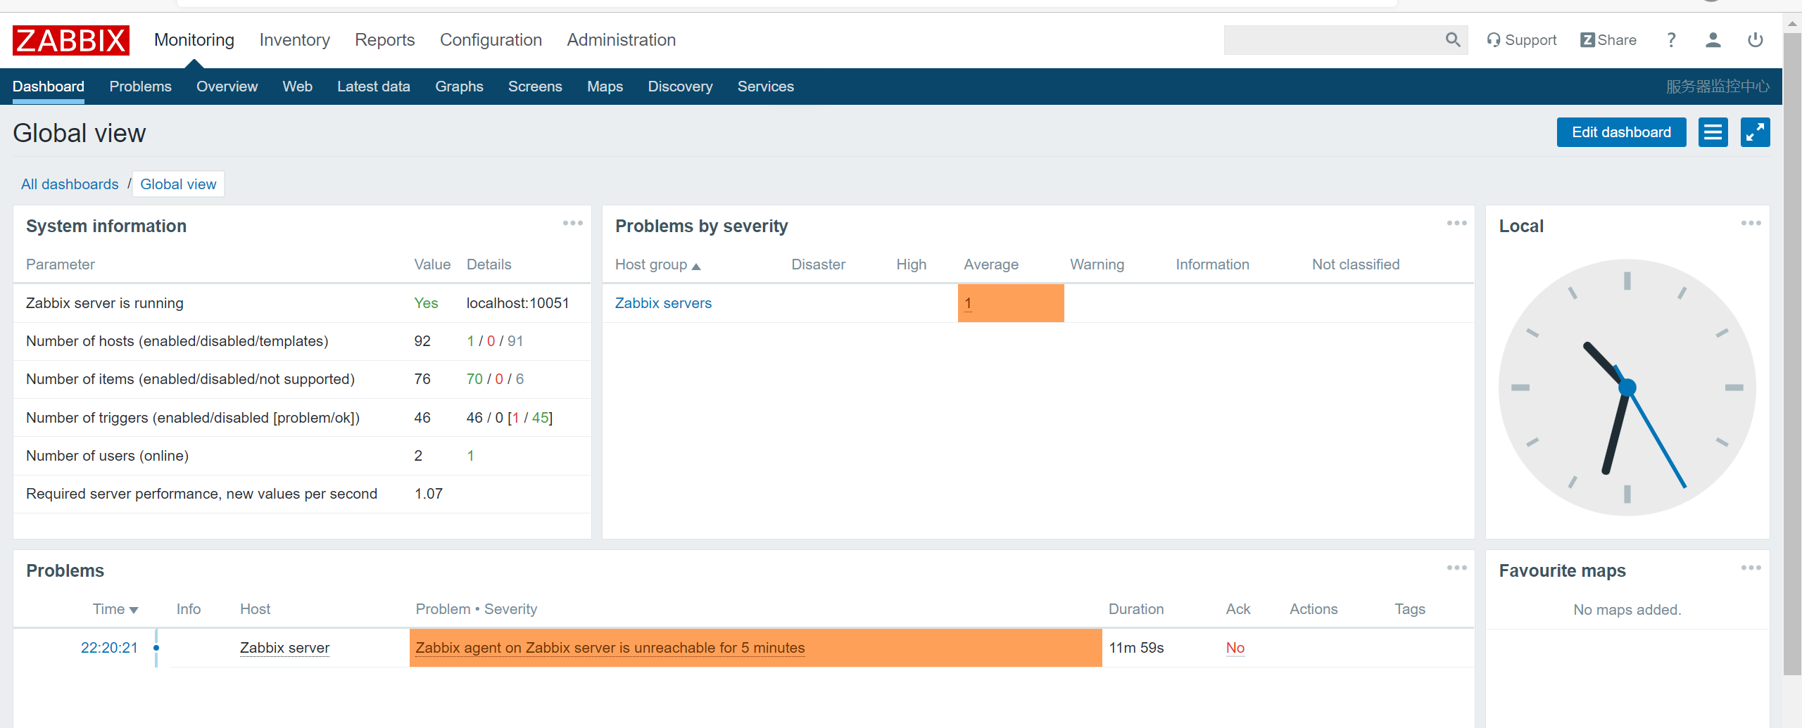Click the Support link
This screenshot has width=1802, height=728.
point(1522,40)
